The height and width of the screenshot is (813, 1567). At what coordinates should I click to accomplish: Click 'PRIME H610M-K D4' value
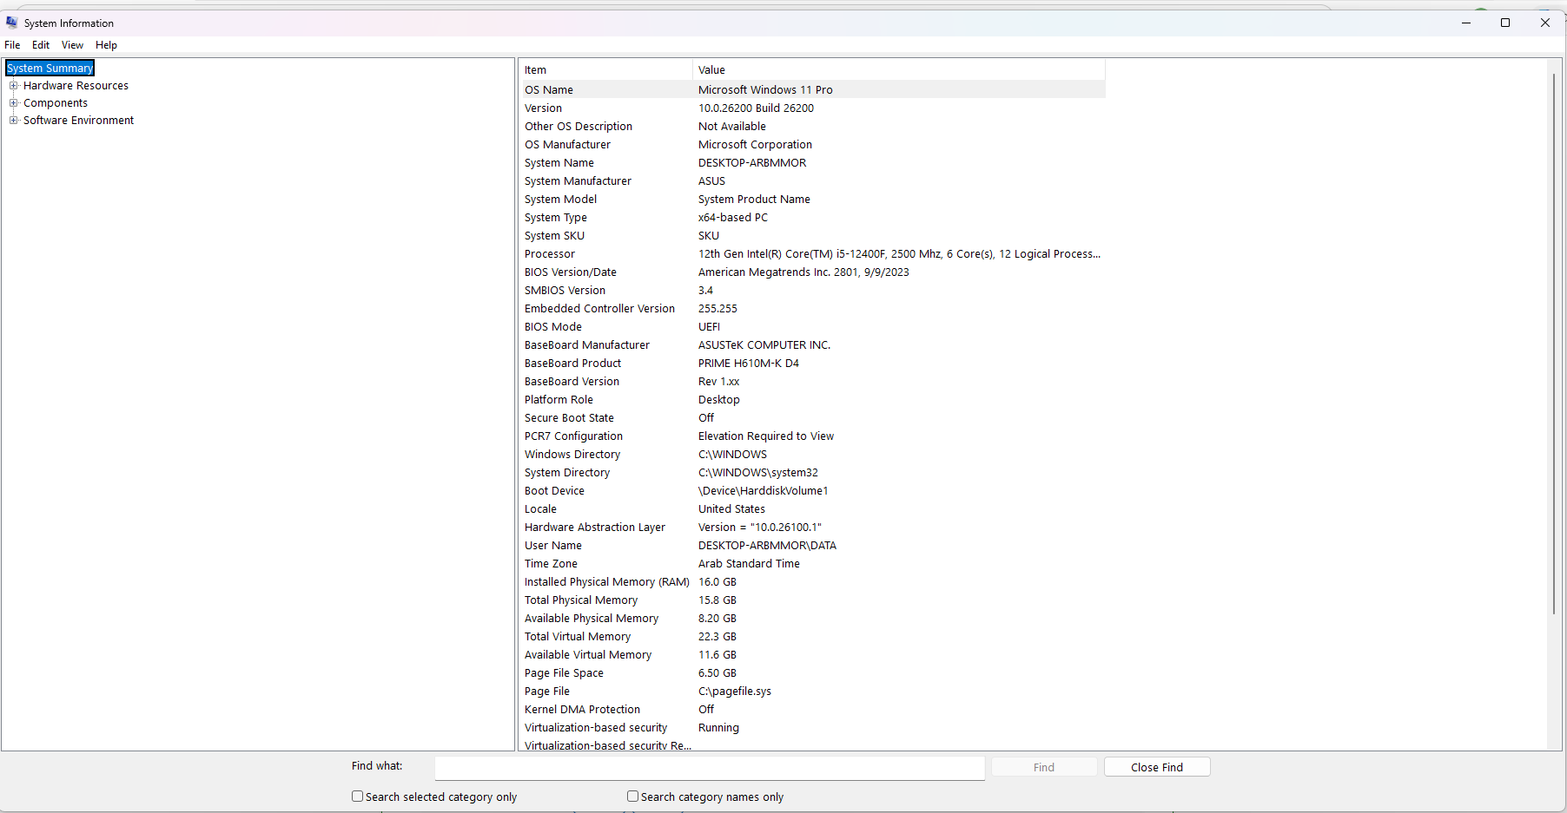tap(749, 364)
